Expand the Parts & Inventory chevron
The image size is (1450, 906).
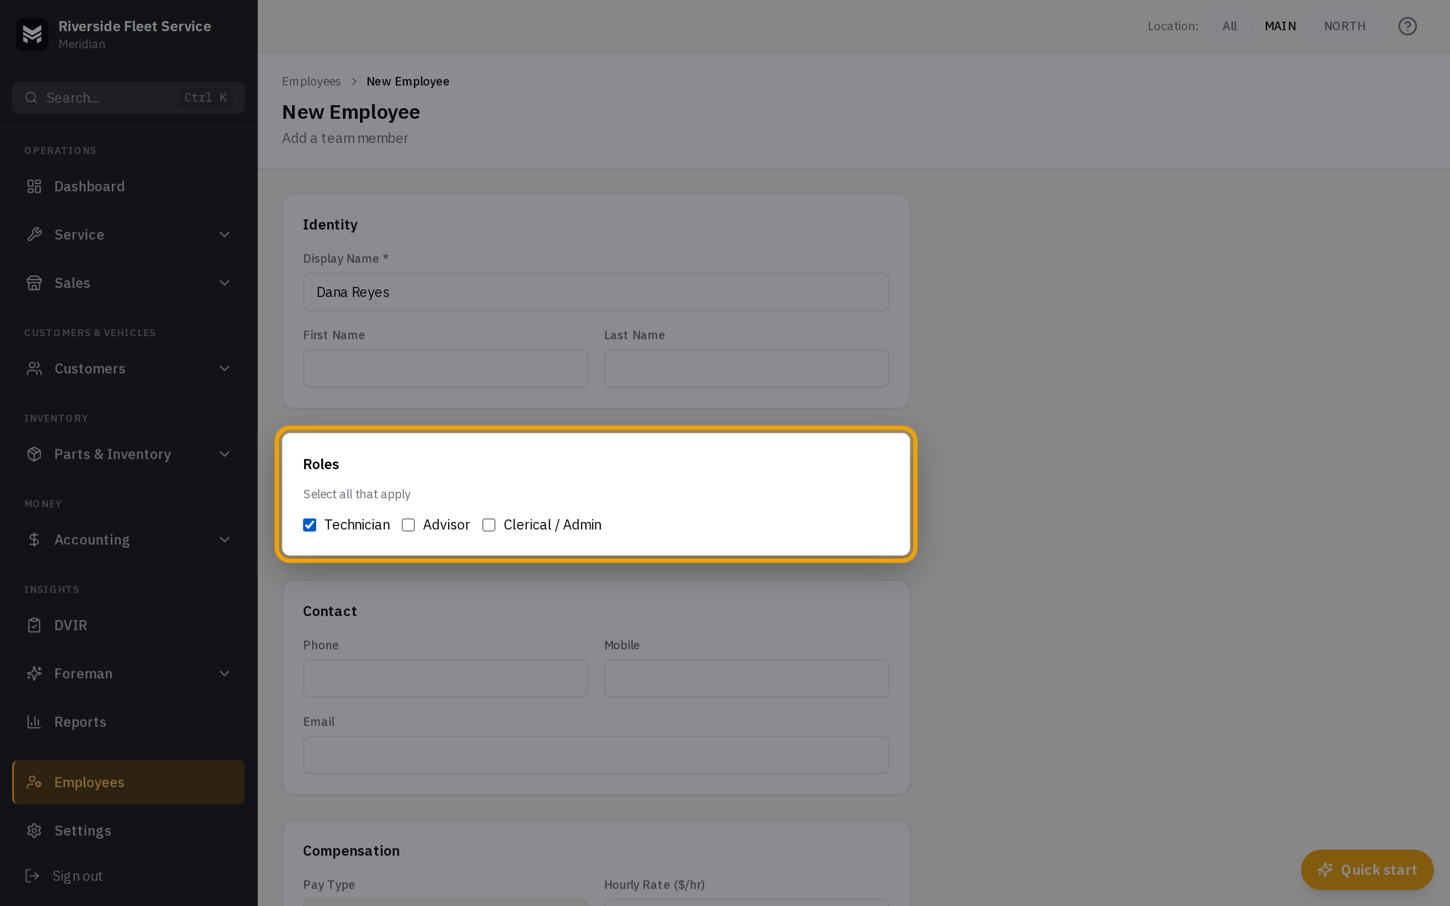click(225, 454)
